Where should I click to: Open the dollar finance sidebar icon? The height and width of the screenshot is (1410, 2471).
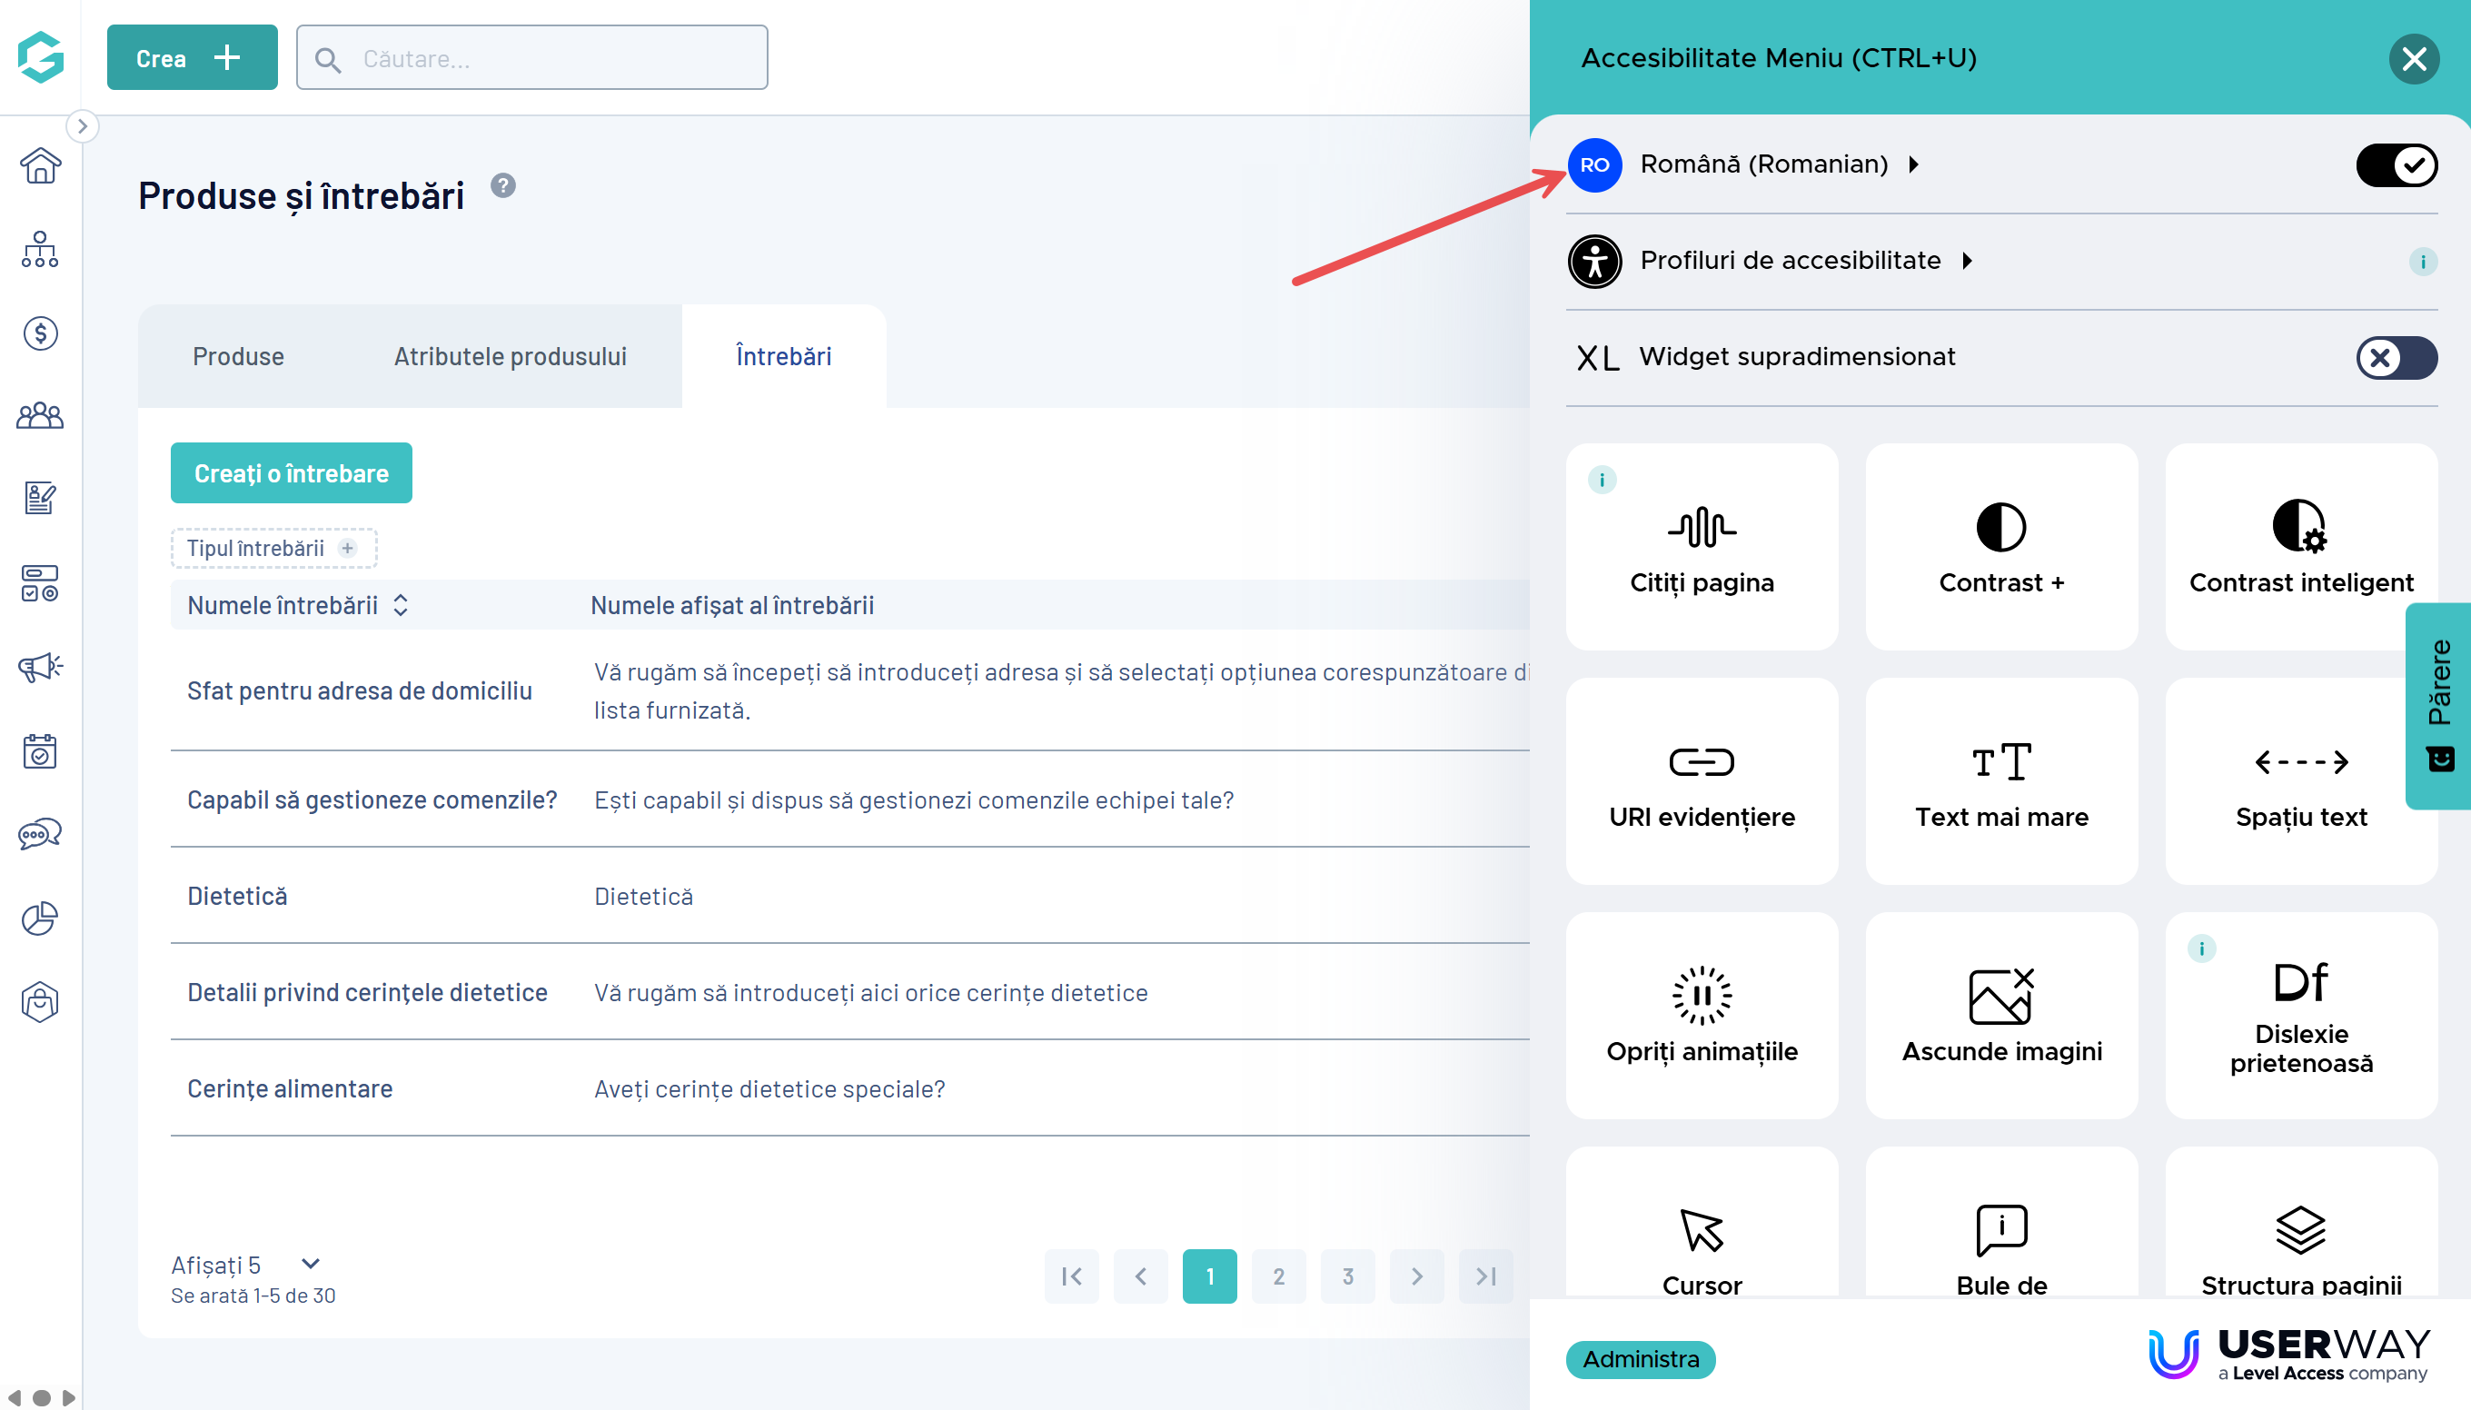(x=40, y=333)
